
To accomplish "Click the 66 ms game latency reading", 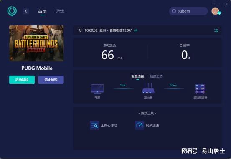I will click(112, 55).
